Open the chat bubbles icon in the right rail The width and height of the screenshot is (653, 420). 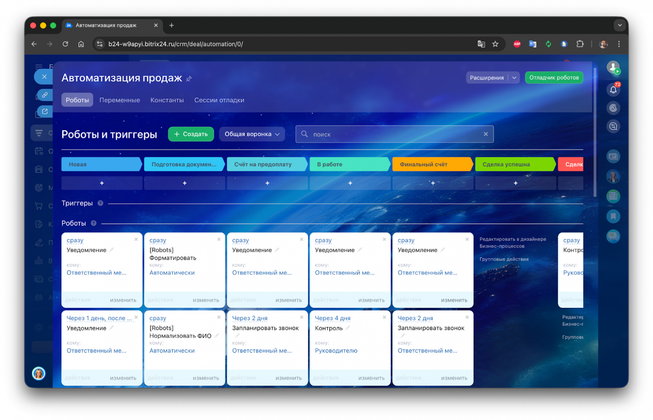(613, 236)
